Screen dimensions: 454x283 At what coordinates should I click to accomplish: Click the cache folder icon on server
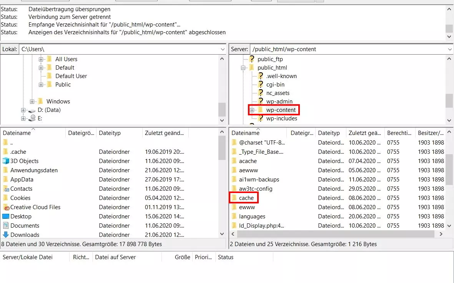pyautogui.click(x=234, y=198)
